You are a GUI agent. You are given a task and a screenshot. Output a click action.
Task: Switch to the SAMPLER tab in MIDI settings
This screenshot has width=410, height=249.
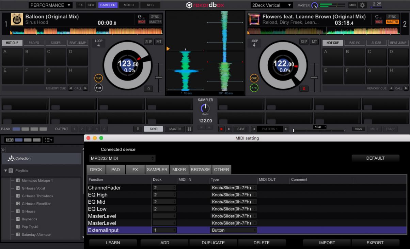157,170
